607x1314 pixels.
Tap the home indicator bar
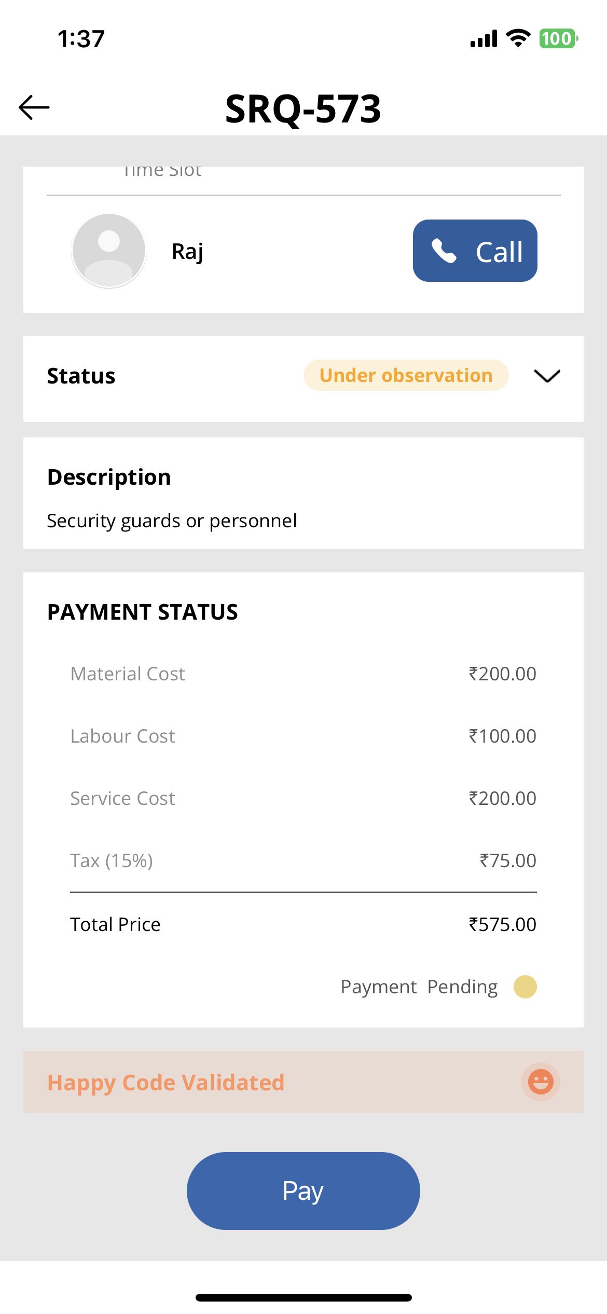coord(303,1297)
